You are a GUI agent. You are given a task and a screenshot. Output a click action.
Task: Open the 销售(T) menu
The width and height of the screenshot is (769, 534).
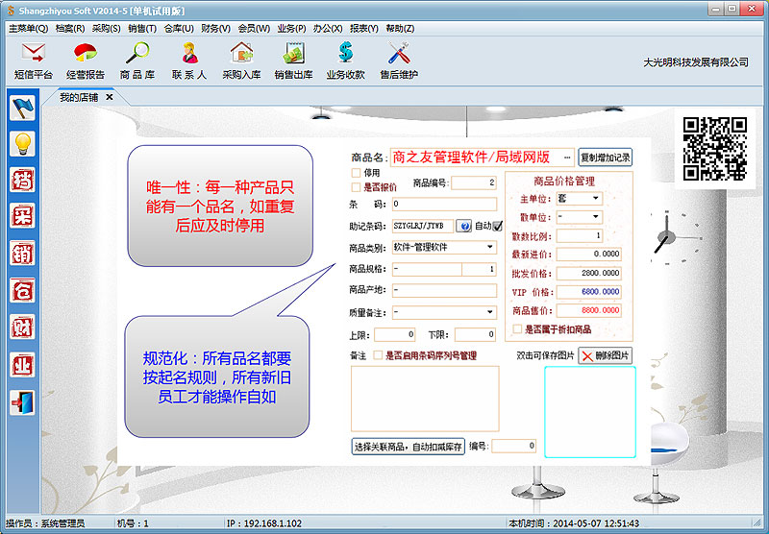pyautogui.click(x=142, y=29)
